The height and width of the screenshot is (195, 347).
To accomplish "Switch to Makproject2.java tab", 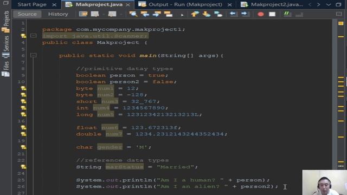I will pyautogui.click(x=277, y=4).
